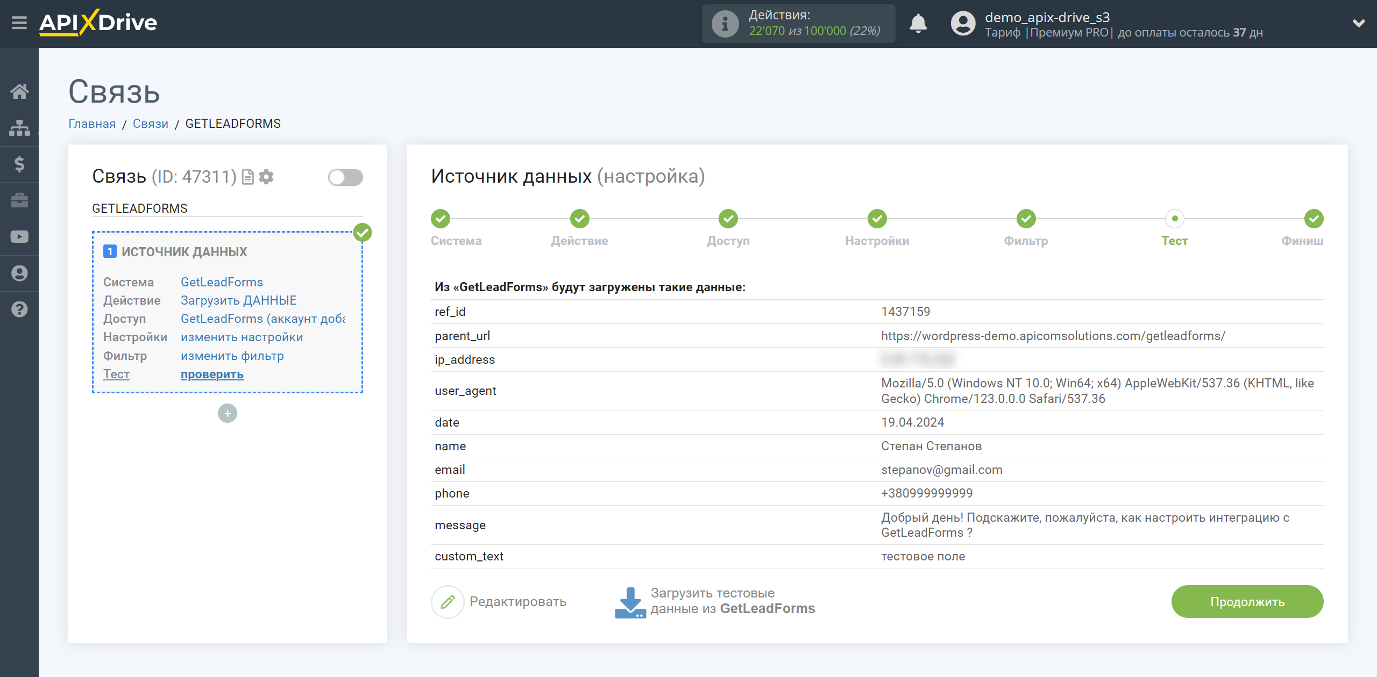Select the parent_url value
1377x677 pixels.
click(x=1053, y=336)
